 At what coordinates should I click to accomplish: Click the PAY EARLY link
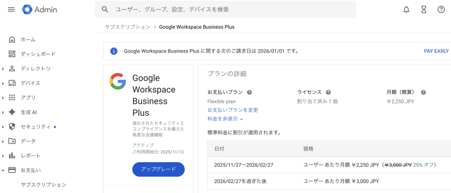(x=436, y=51)
